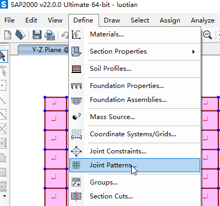Click the Zoom Out magnifier icon
The width and height of the screenshot is (220, 206).
[208, 35]
